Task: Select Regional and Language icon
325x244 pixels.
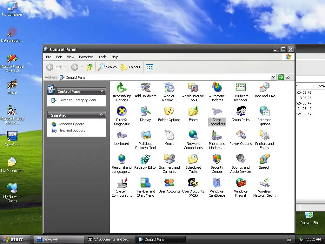Action: click(122, 164)
